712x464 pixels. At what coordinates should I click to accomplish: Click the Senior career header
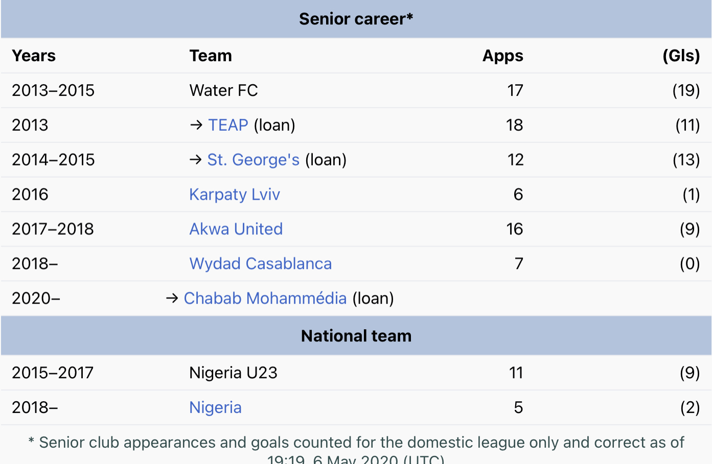356,19
